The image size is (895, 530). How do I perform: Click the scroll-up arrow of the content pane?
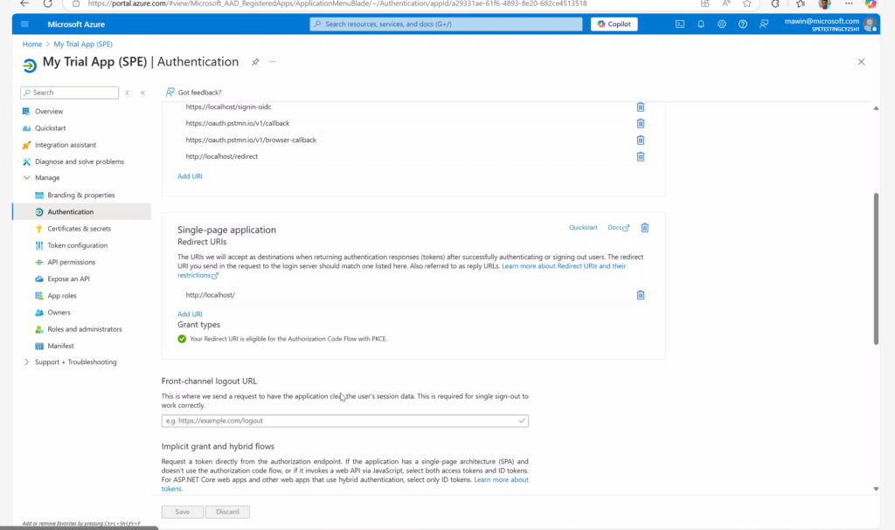click(876, 107)
